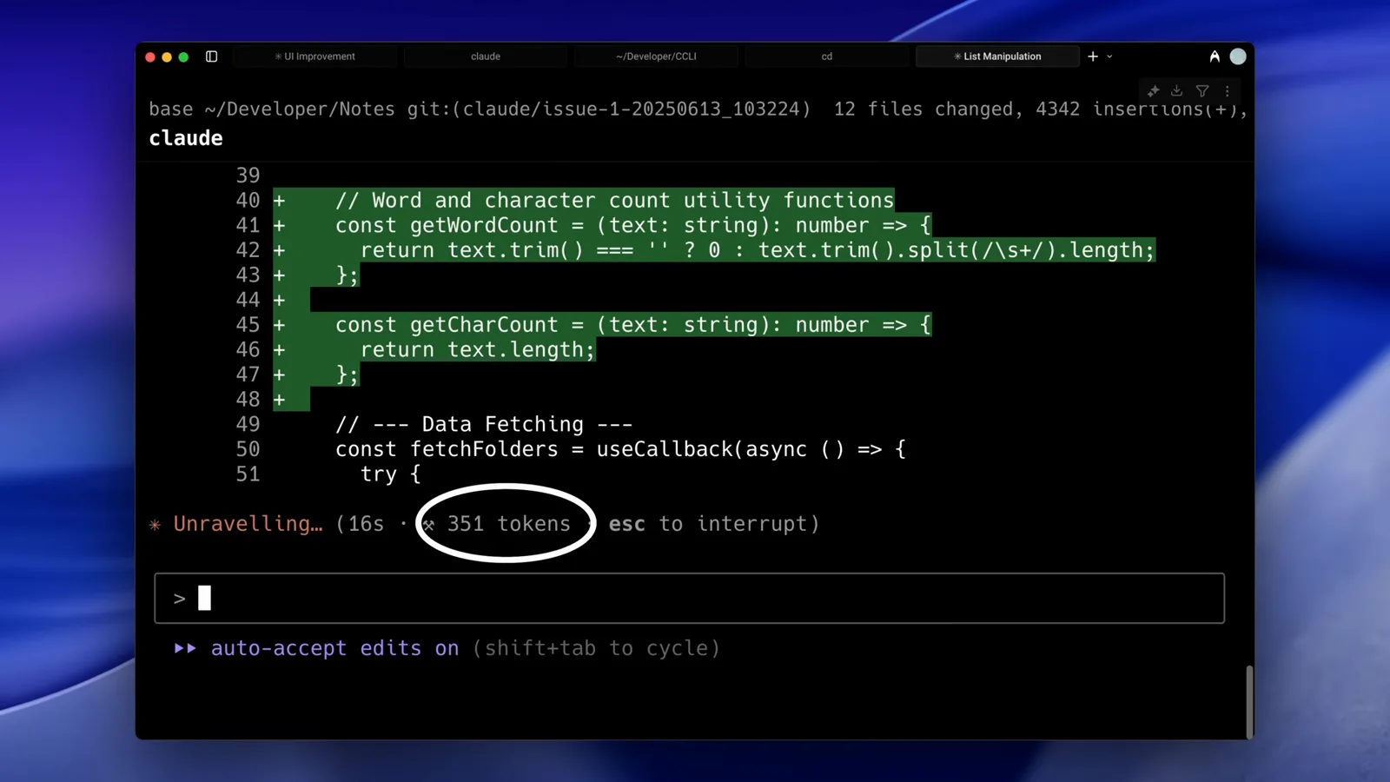Click the auto-accept edits on indicator
1390x782 pixels.
(x=316, y=648)
